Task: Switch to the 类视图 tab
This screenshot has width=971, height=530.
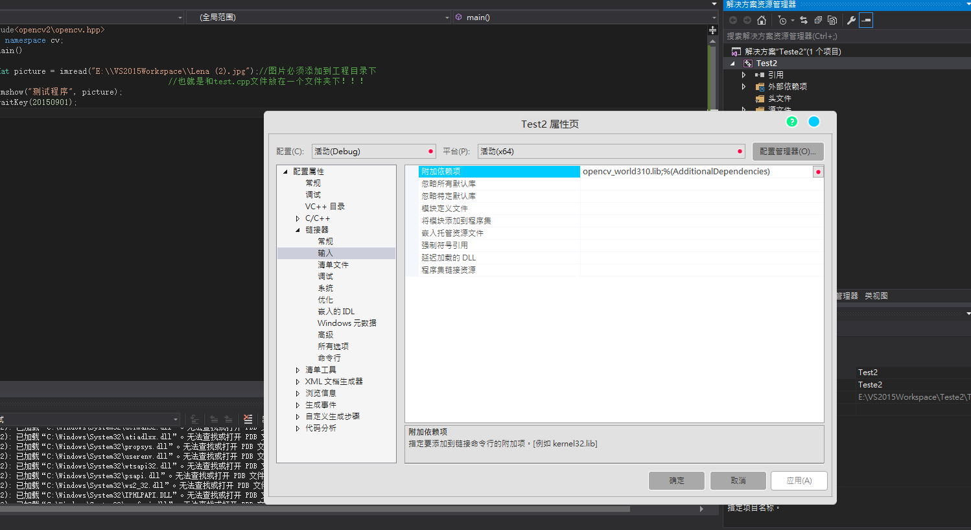Action: click(x=876, y=296)
